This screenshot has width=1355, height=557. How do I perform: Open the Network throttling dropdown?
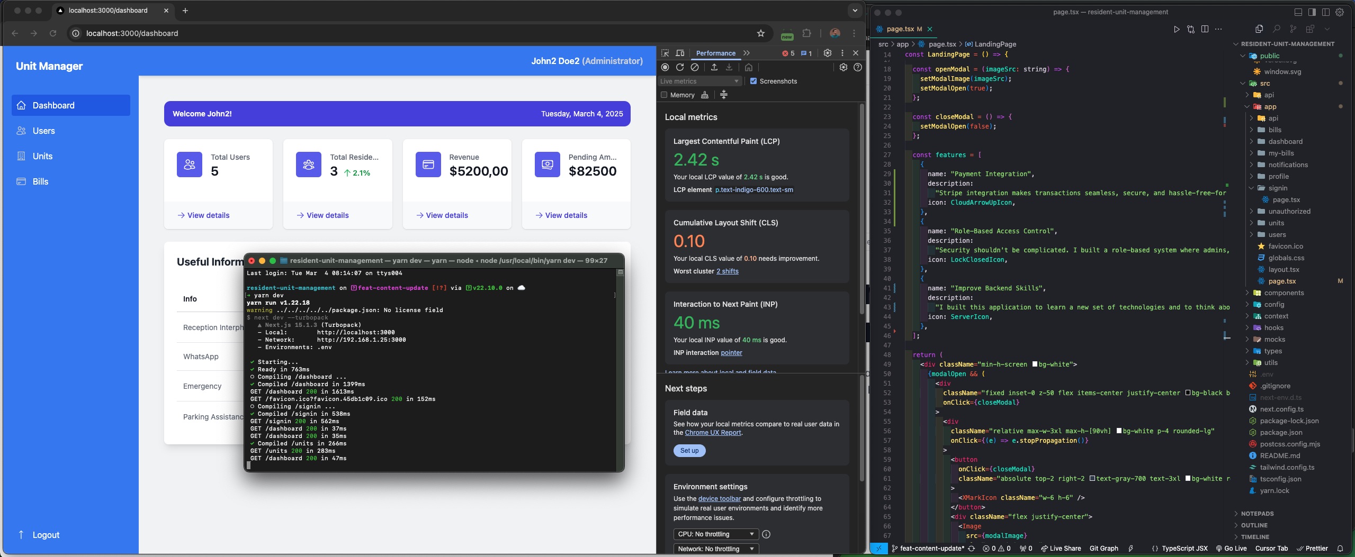[715, 549]
